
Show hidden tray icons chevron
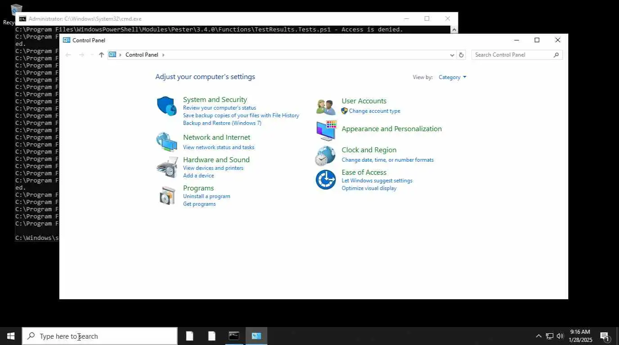[538, 336]
